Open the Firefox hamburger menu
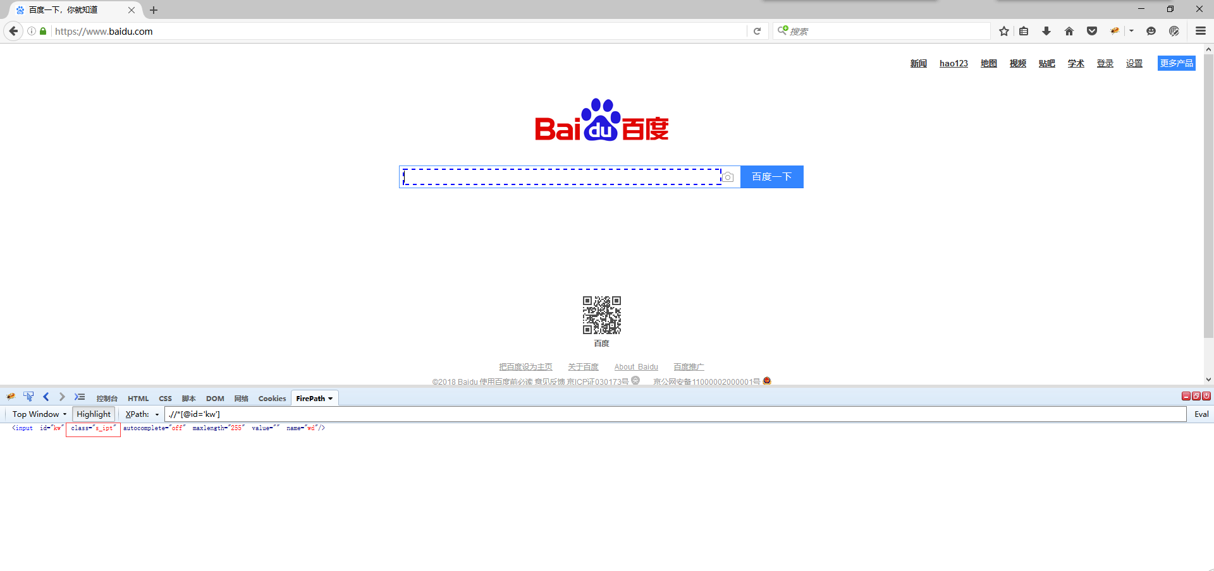 pyautogui.click(x=1200, y=31)
